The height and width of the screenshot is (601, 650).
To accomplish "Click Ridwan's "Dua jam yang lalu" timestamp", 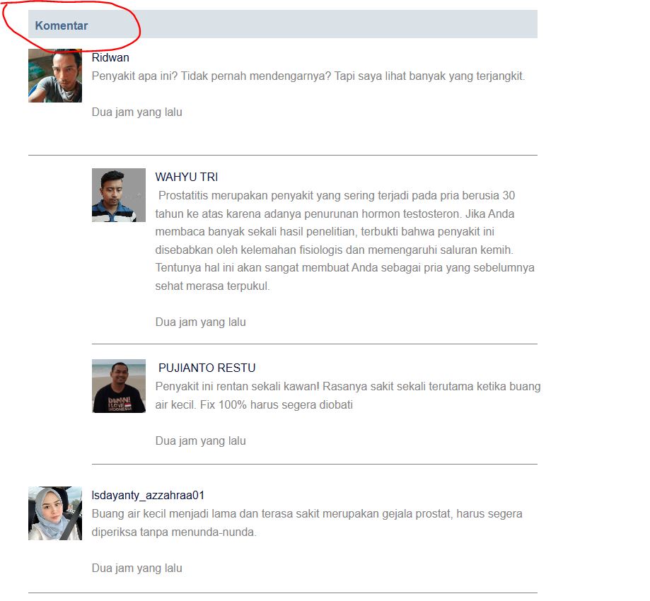I will click(x=137, y=112).
